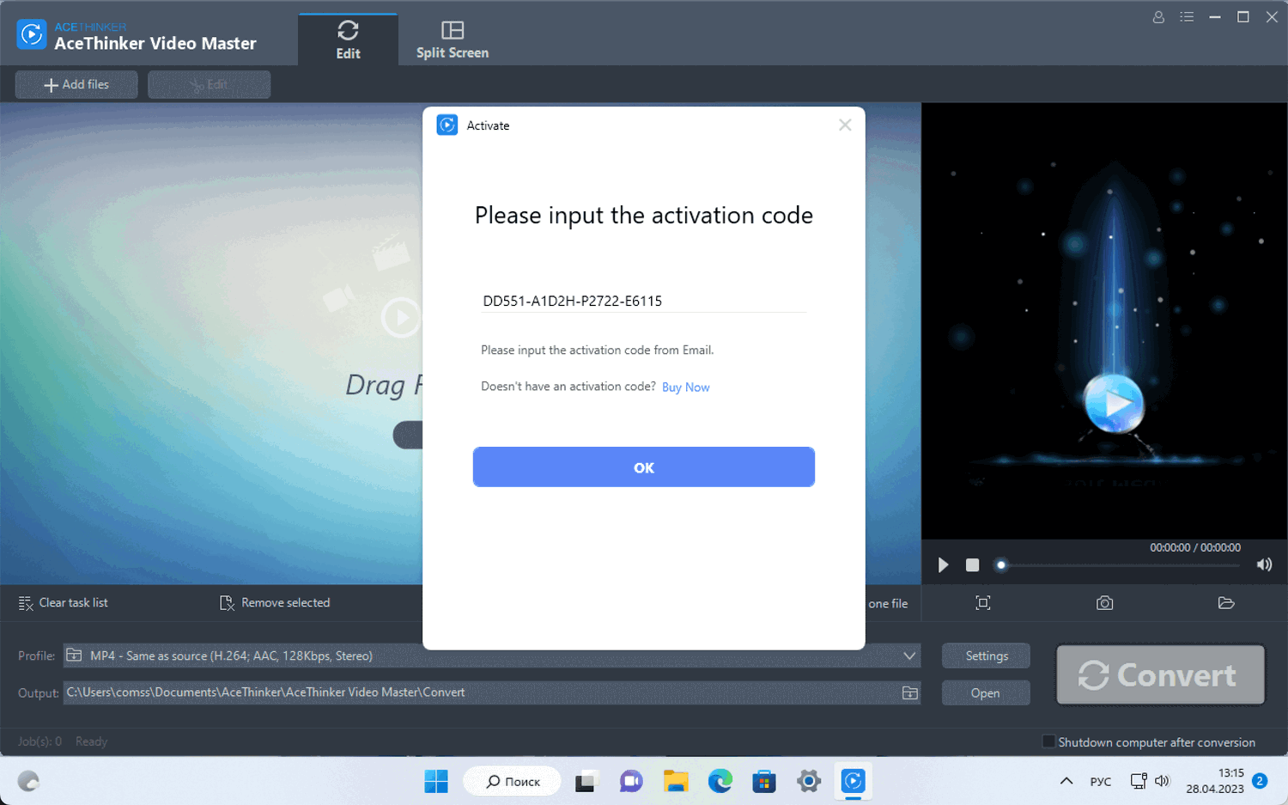The height and width of the screenshot is (805, 1288).
Task: Click the Windows search box
Action: point(513,782)
